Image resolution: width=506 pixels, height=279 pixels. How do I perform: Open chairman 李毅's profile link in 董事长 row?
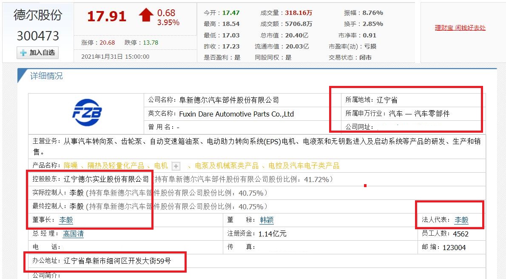(66, 220)
